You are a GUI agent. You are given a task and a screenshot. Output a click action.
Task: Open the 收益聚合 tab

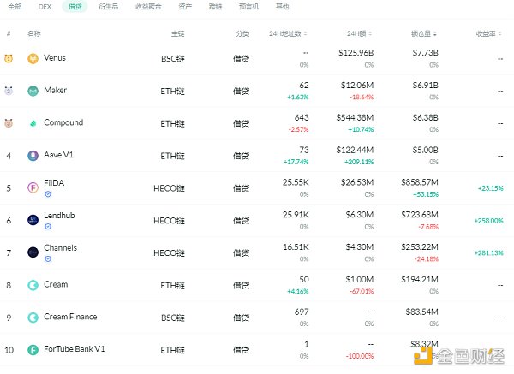(148, 7)
